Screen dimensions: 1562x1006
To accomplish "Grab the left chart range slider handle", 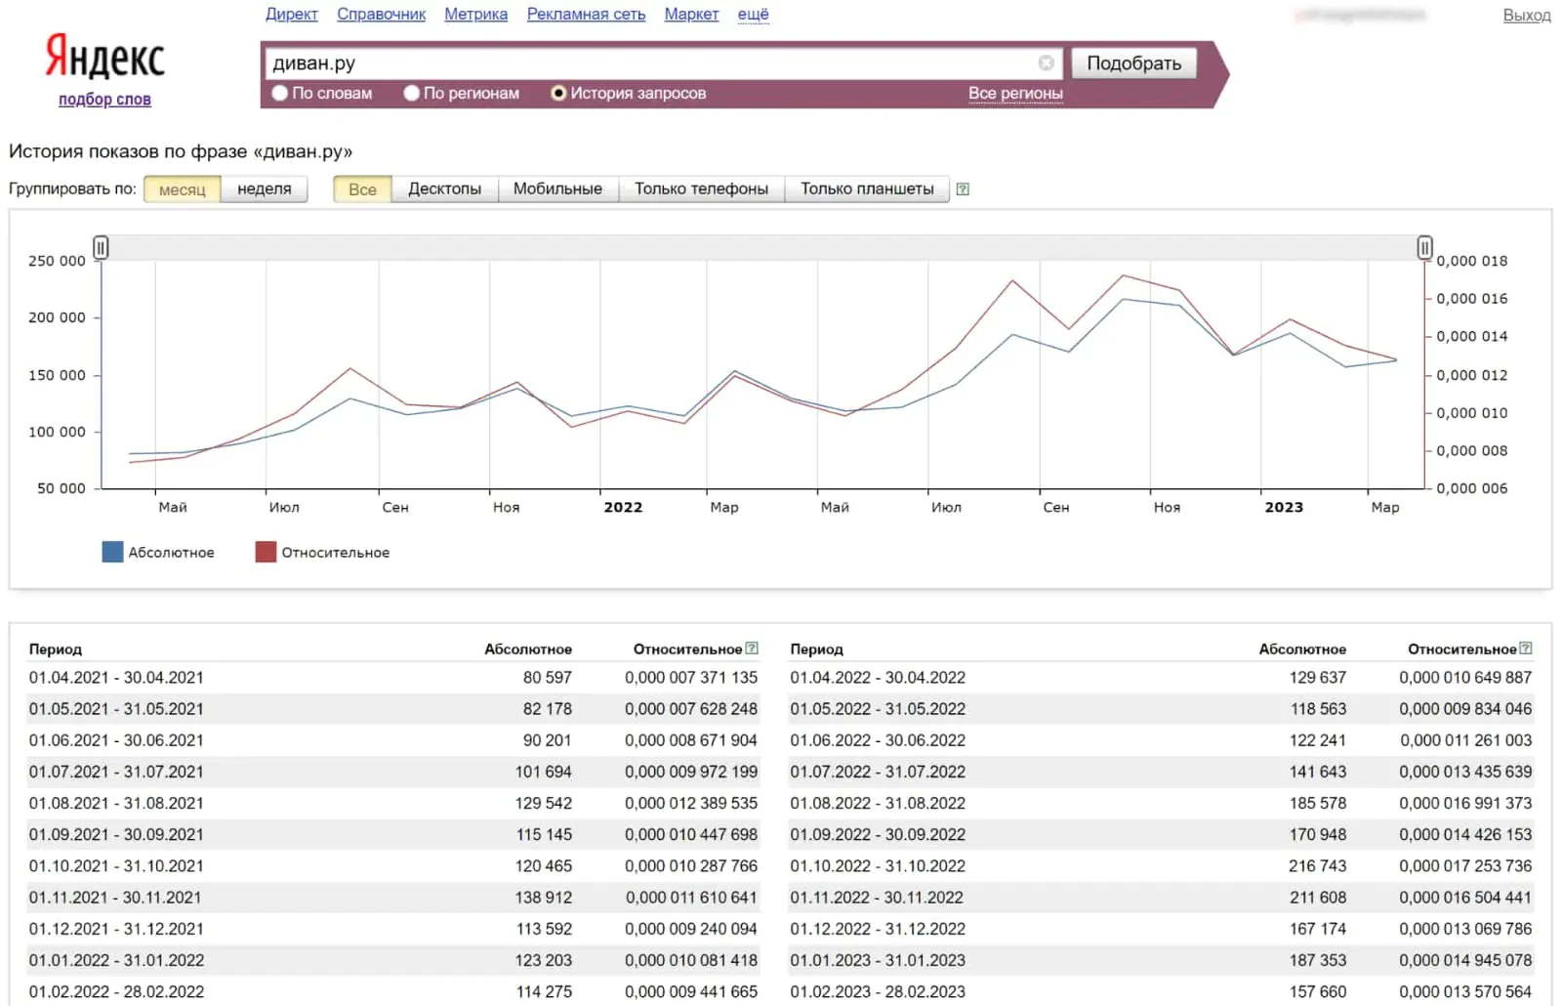I will (x=101, y=248).
